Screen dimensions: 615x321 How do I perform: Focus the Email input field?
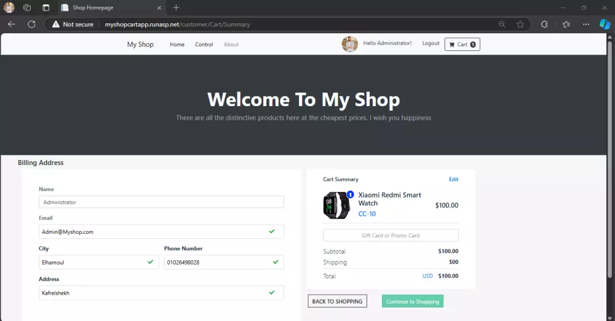161,231
